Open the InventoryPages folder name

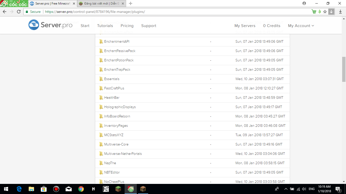[x=116, y=126]
